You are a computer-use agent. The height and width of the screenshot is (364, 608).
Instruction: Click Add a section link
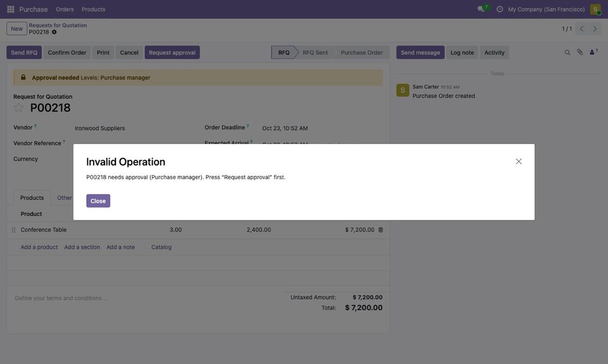coord(82,247)
